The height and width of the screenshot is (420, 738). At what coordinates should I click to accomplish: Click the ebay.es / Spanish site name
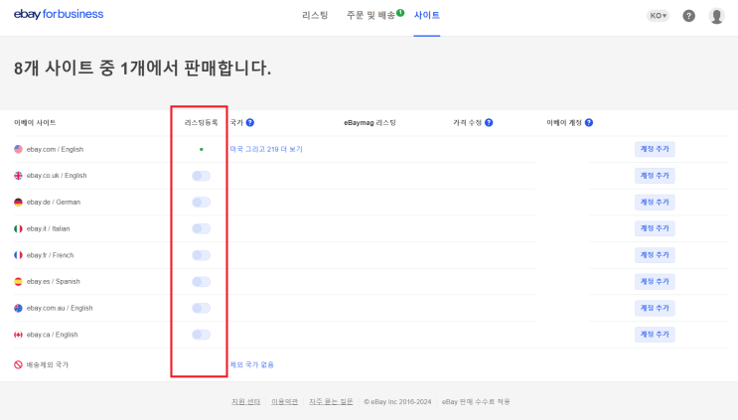point(54,281)
